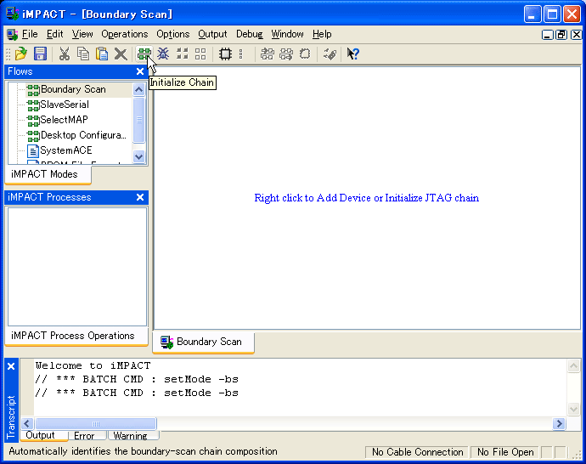
Task: Switch to the iMPACT Modes tab
Action: pyautogui.click(x=48, y=174)
